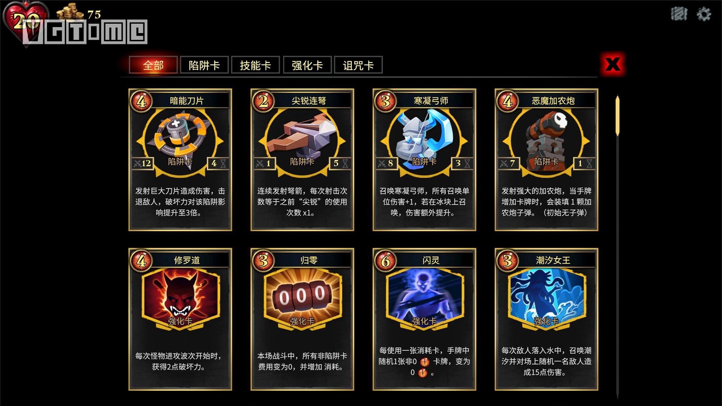Switch to the 诅咒卡 tab
The height and width of the screenshot is (406, 722).
point(358,65)
